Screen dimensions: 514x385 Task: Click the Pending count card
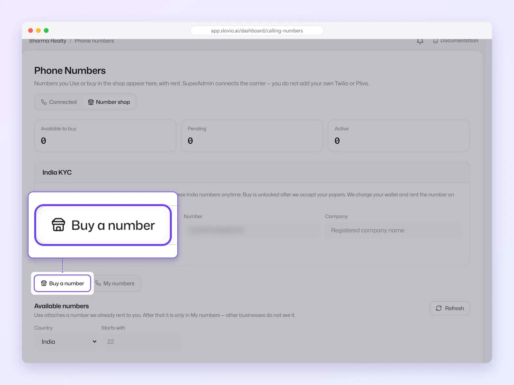(x=252, y=136)
